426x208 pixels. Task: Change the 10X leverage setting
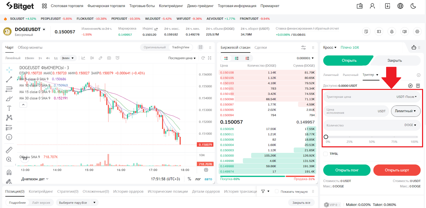350,47
